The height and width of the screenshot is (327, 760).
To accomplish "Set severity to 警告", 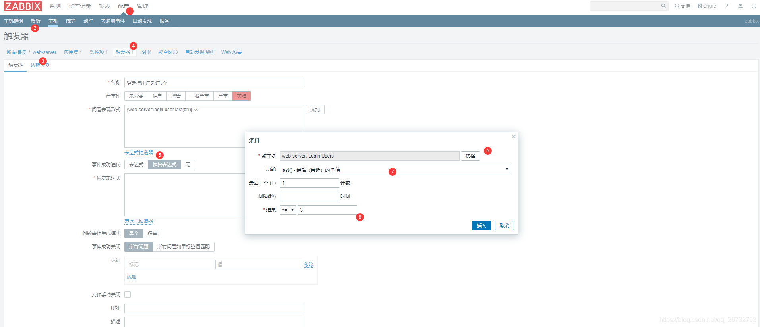I will coord(176,96).
